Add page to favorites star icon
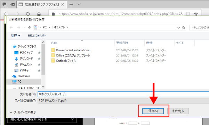 [196, 14]
